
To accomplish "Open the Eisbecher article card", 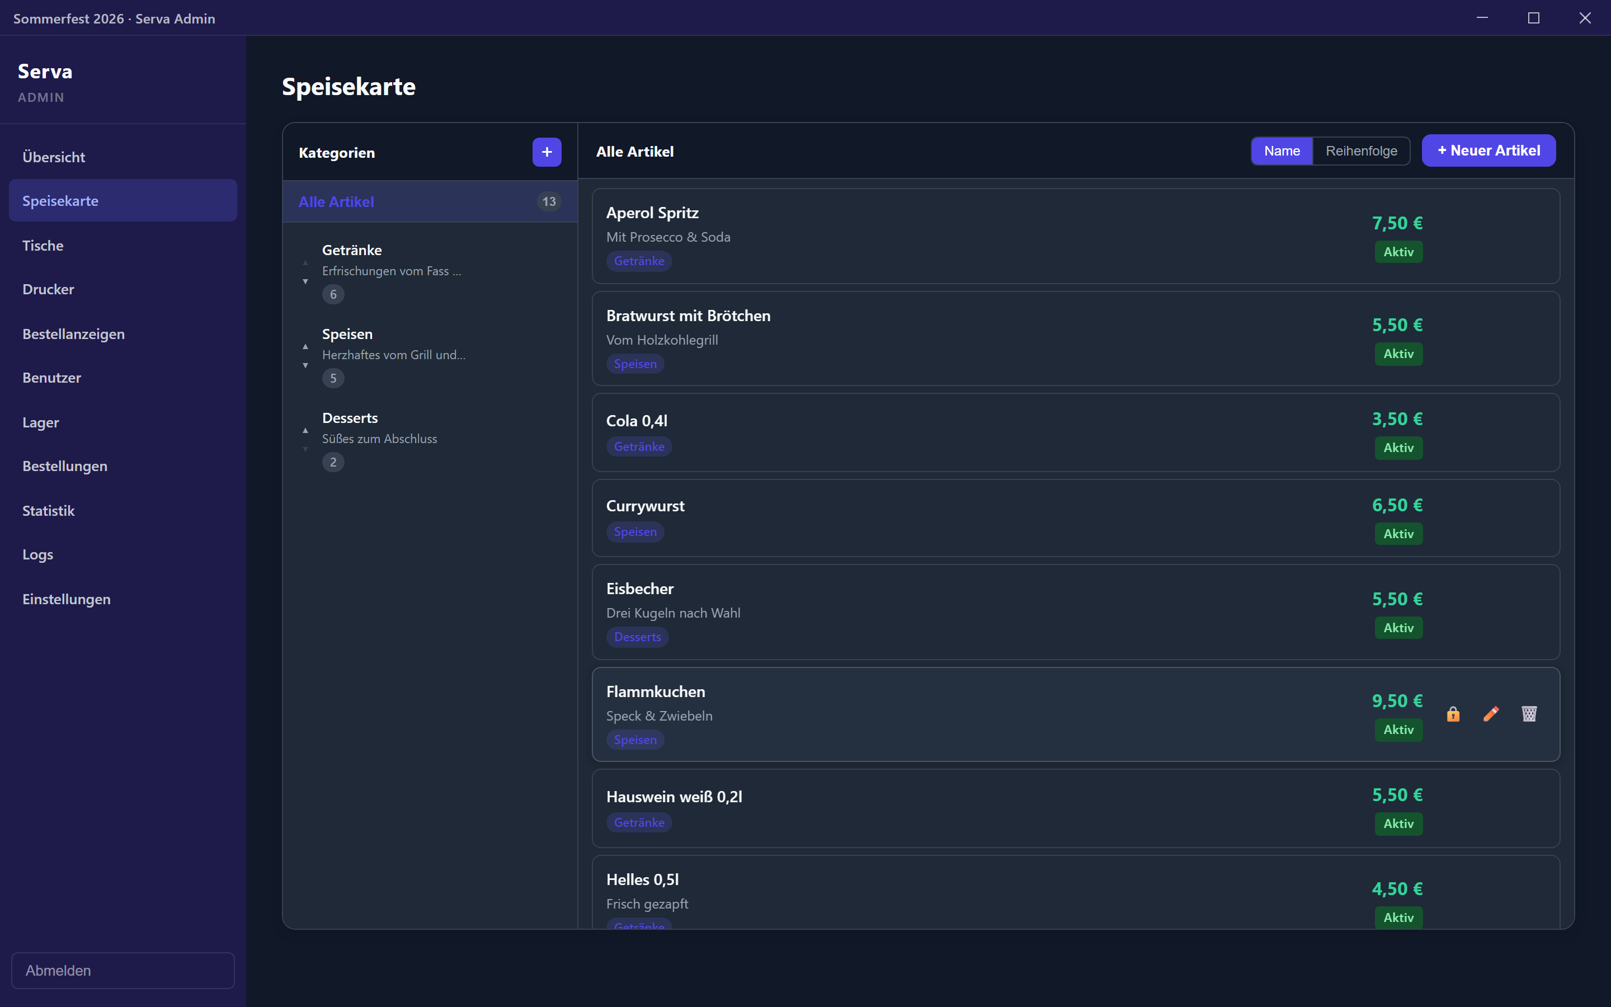I will click(1076, 612).
